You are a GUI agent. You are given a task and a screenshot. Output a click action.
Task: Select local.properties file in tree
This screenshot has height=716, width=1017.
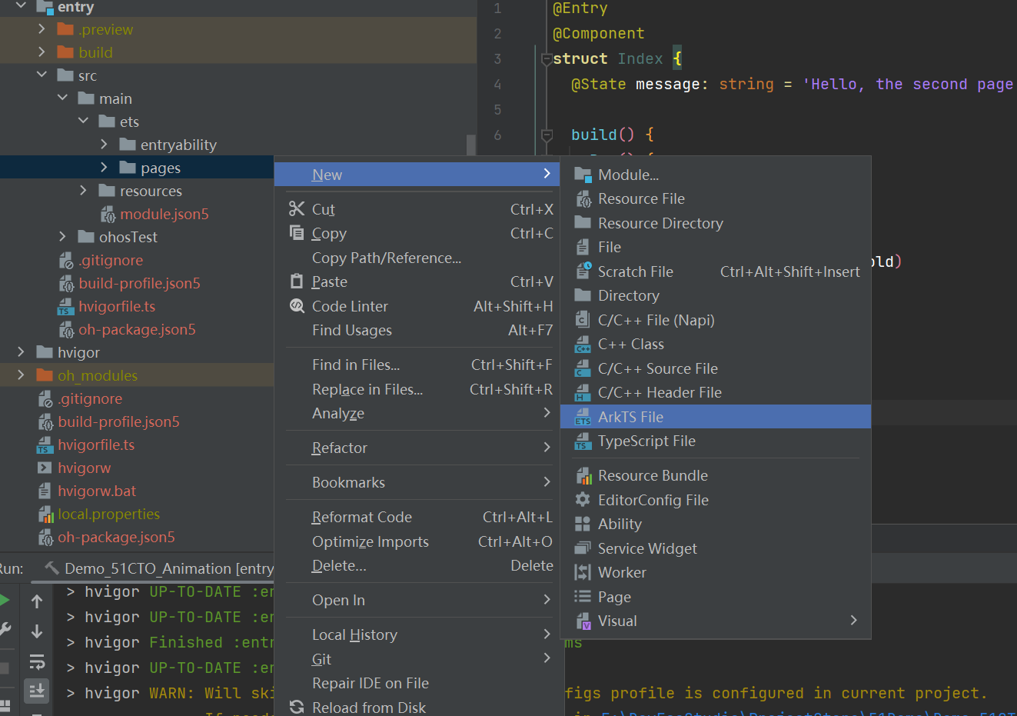coord(108,514)
